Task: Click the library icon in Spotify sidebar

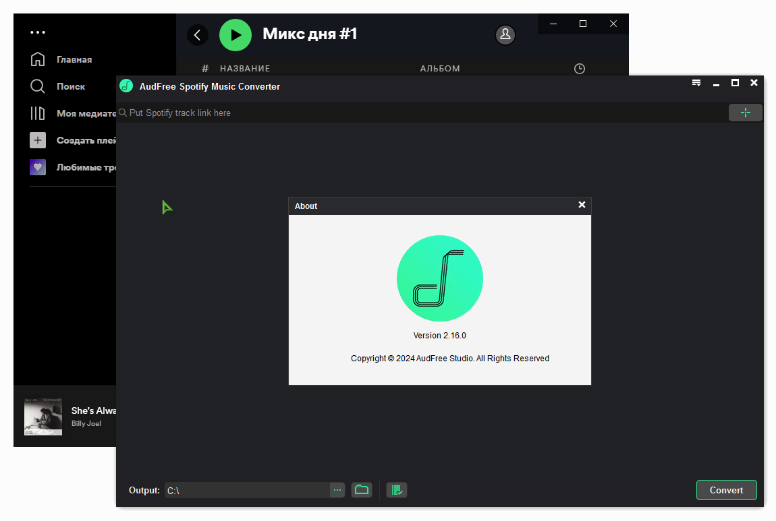Action: [38, 113]
